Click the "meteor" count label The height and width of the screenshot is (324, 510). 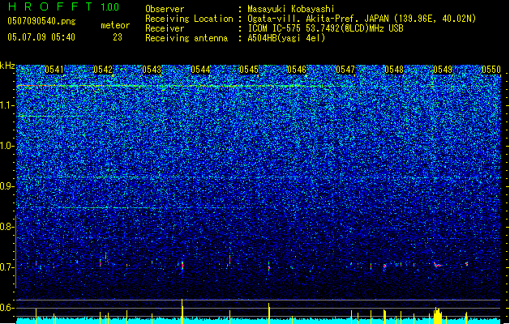[115, 25]
